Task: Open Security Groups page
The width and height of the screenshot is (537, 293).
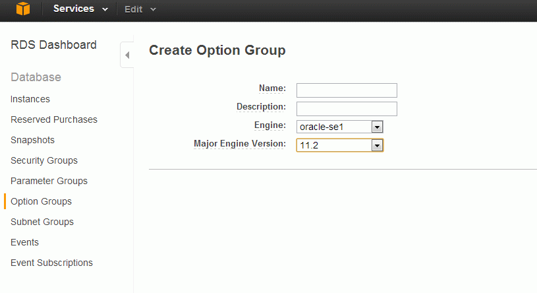Action: pyautogui.click(x=44, y=160)
